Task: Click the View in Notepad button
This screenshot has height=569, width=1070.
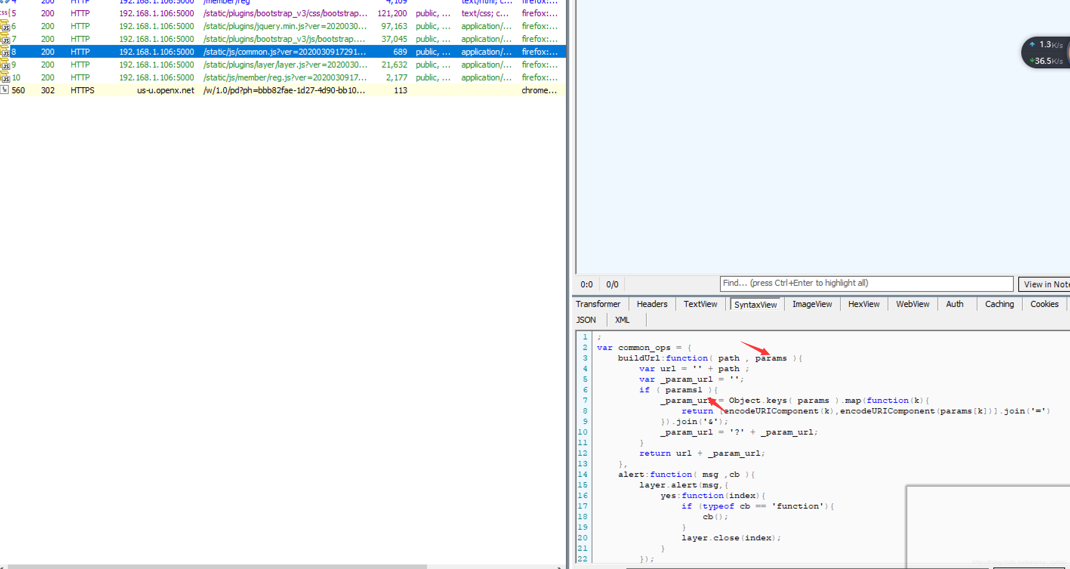Action: click(x=1045, y=285)
